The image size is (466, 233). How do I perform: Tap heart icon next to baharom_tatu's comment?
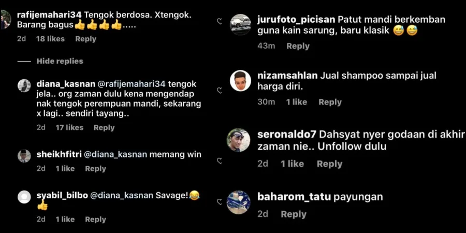pos(220,202)
